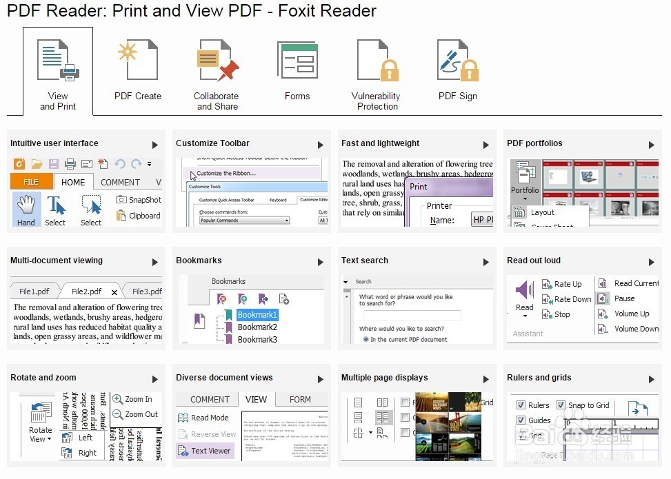Open the FORM ribbon tab

tap(300, 400)
